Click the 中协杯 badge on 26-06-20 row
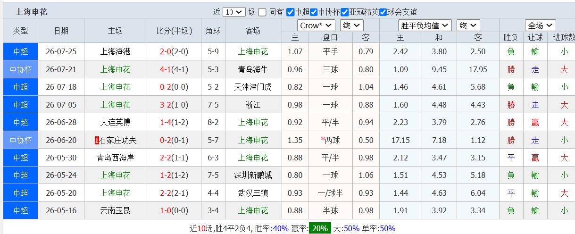 tap(21, 140)
